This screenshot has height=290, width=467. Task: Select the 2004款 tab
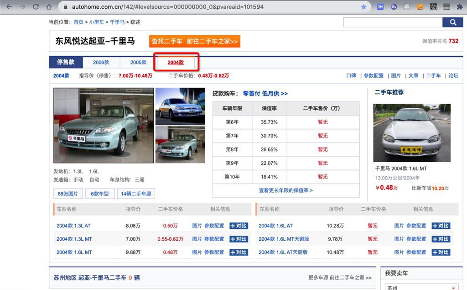coord(176,63)
